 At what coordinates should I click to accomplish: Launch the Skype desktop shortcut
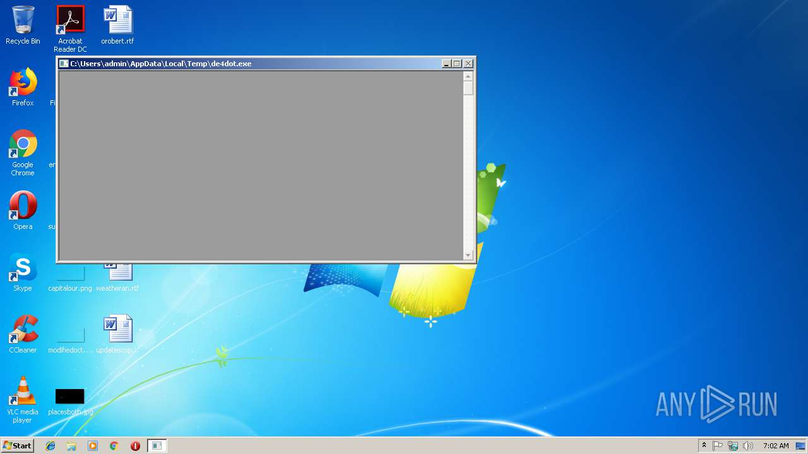23,272
